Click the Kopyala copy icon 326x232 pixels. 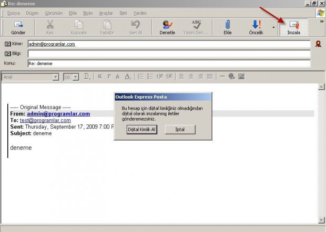click(x=78, y=25)
